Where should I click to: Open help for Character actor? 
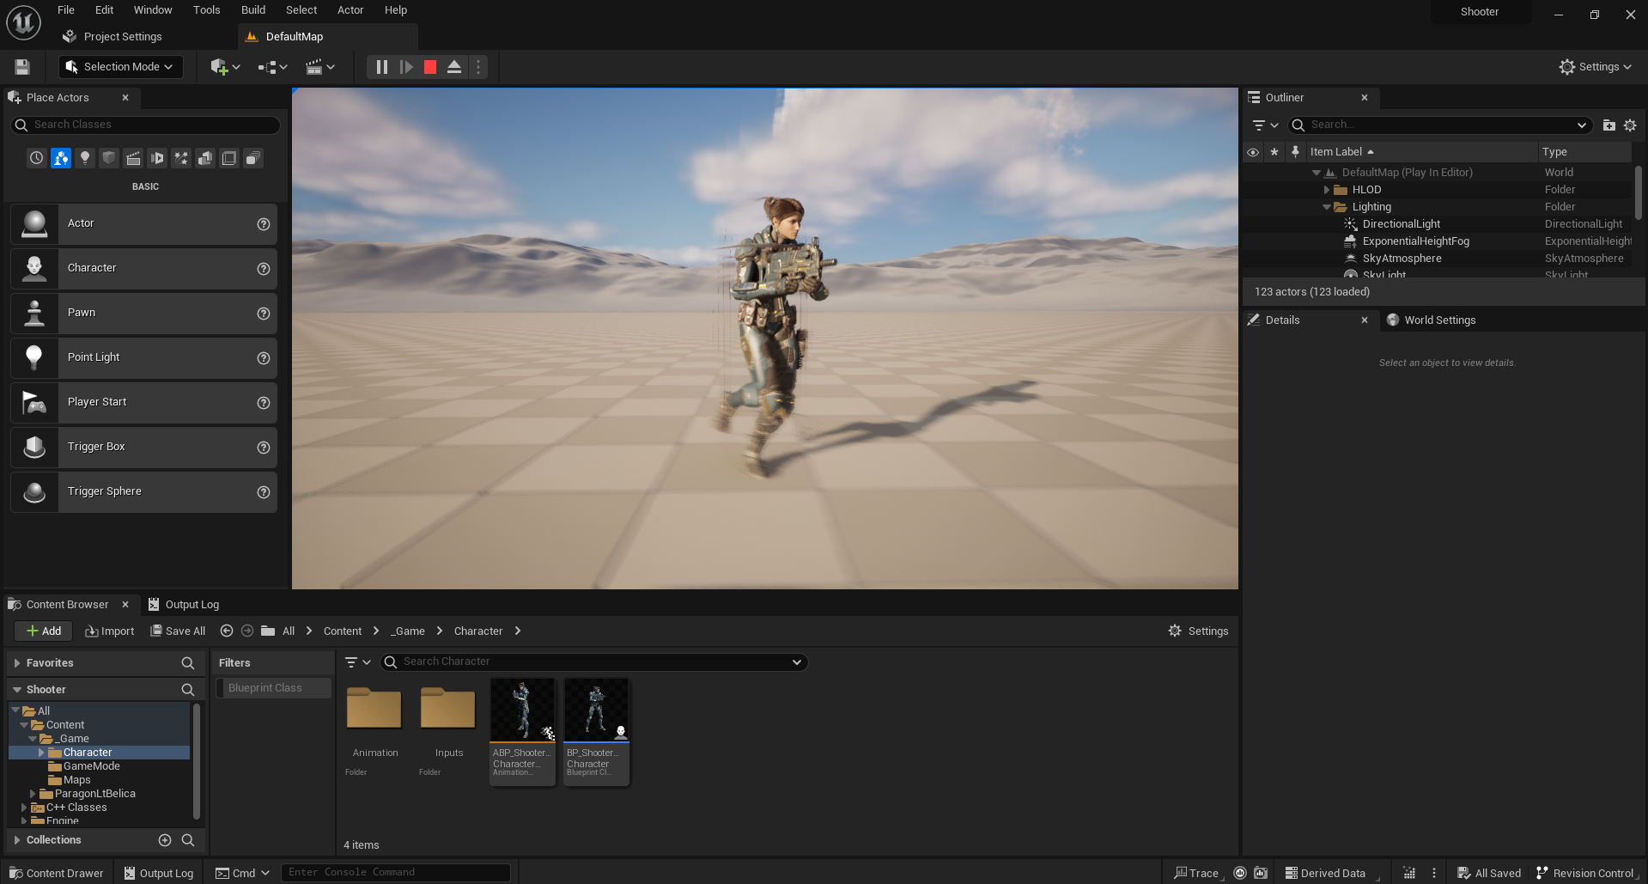pos(264,269)
